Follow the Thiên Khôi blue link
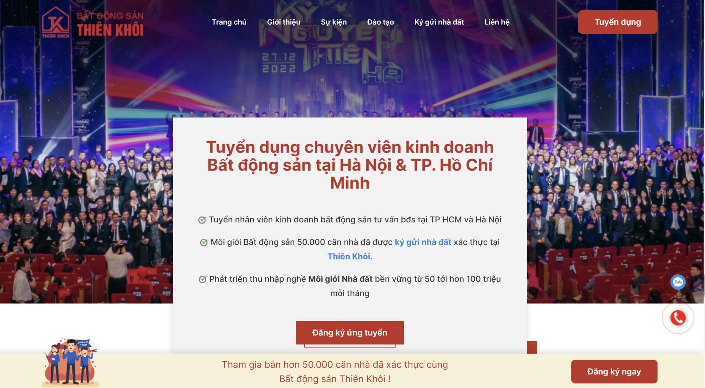 tap(350, 256)
